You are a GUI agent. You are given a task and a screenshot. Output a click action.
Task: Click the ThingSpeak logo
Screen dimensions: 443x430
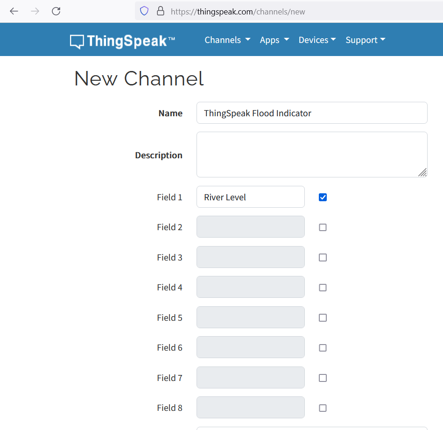click(x=123, y=41)
